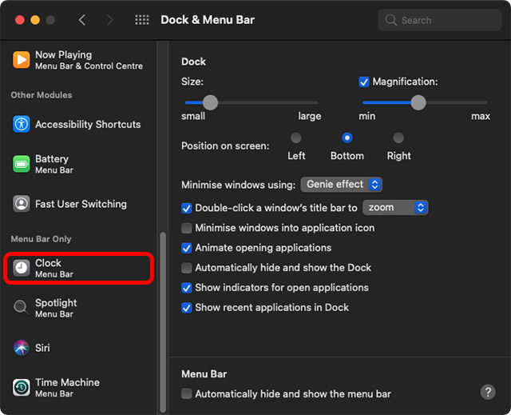Click the Accessibility Shortcuts blue icon
The height and width of the screenshot is (415, 511).
tap(22, 124)
